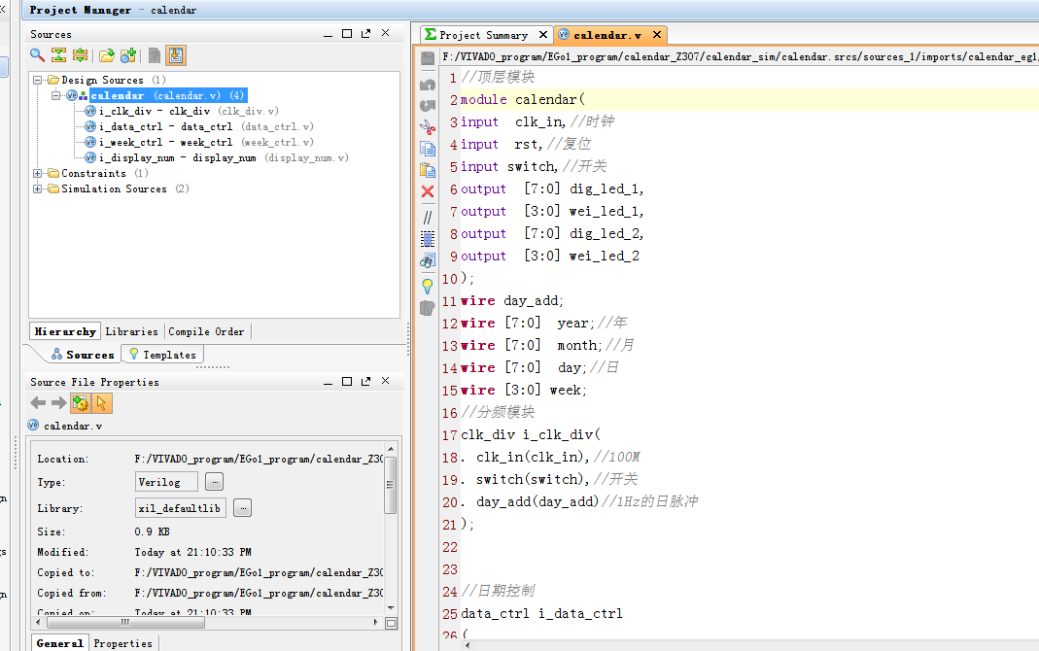Screen dimensions: 1039x651
Task: Toggle the highlighted rightmost Sources toolbar button
Action: point(175,56)
